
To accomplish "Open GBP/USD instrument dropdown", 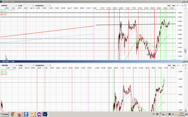I will pos(9,65).
